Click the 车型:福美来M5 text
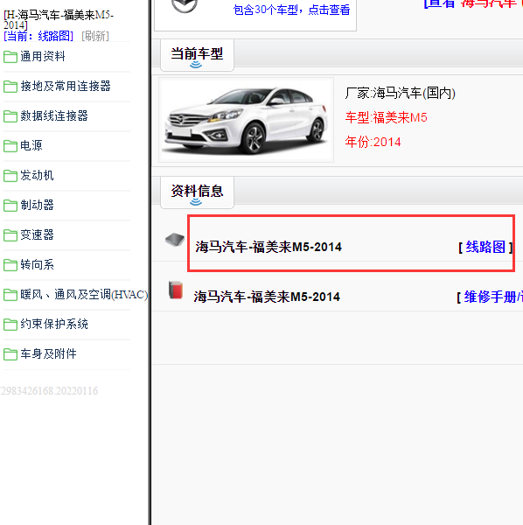The width and height of the screenshot is (523, 525). [387, 118]
